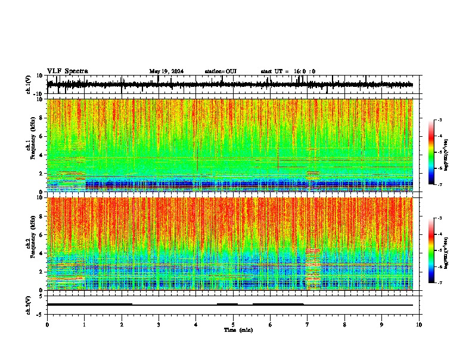Screen dimensions: 472x364
Task: Click the "station=OUI" header label
Action: (x=221, y=71)
